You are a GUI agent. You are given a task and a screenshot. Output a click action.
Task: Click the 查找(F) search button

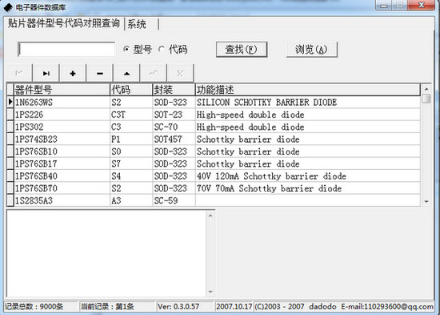242,50
